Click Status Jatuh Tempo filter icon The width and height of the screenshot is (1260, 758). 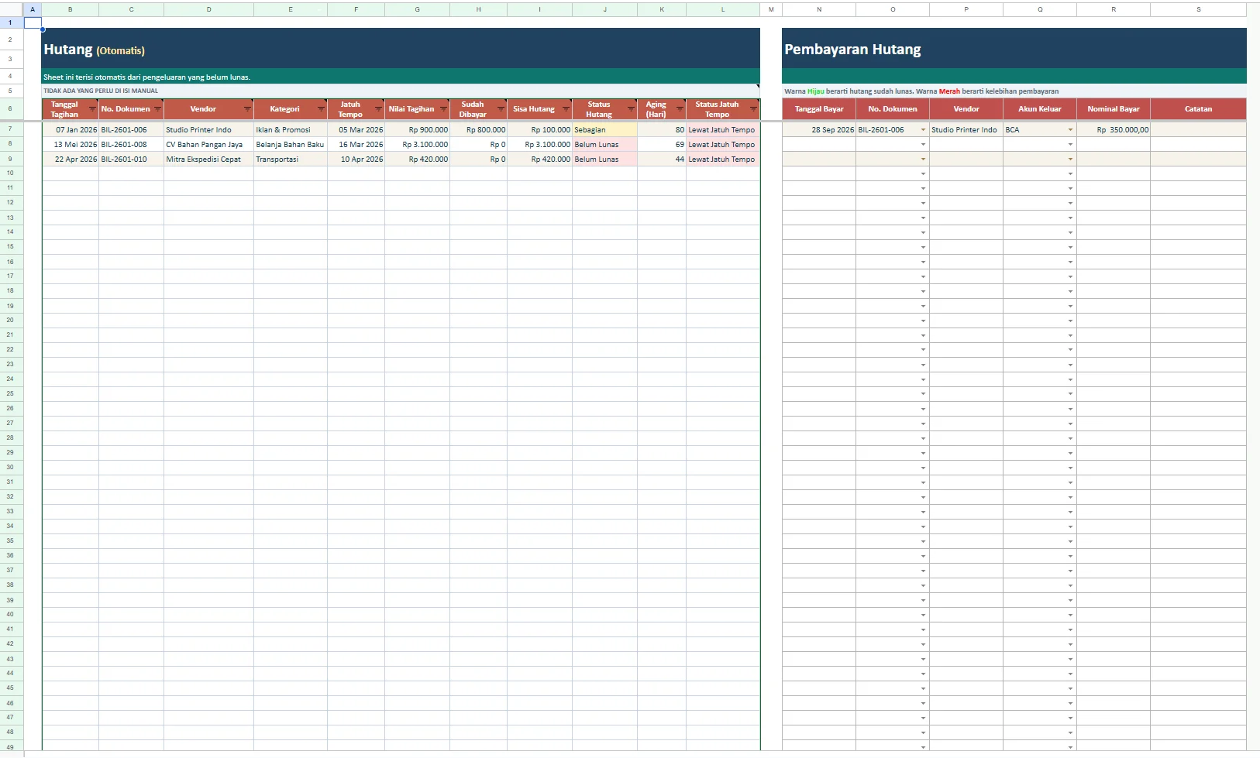tap(753, 109)
